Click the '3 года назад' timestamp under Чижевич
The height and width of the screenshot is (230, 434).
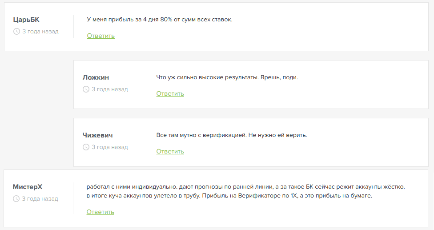[110, 147]
